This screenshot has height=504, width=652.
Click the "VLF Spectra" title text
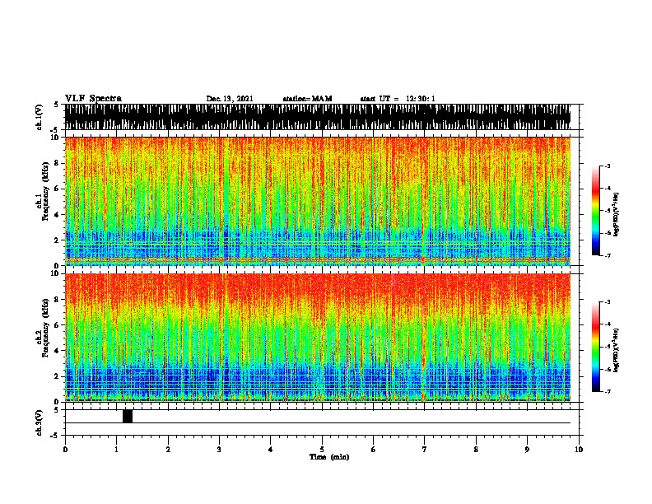(x=93, y=99)
